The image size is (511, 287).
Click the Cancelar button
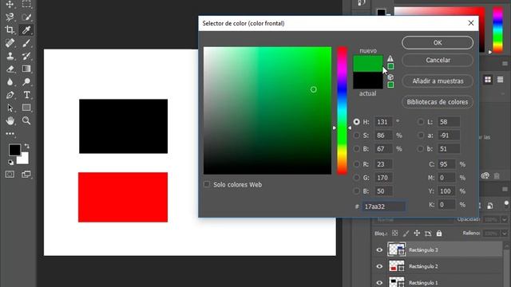(438, 61)
